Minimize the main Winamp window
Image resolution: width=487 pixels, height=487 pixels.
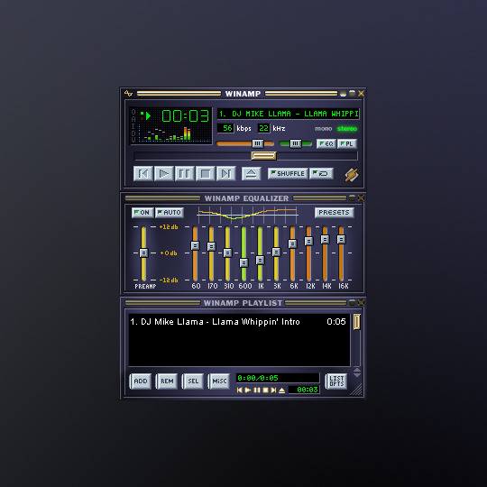343,93
